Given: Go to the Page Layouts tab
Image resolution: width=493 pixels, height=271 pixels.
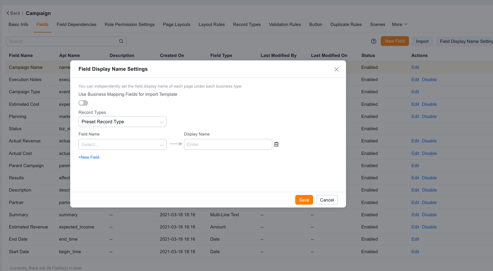Looking at the screenshot, I should 177,24.
